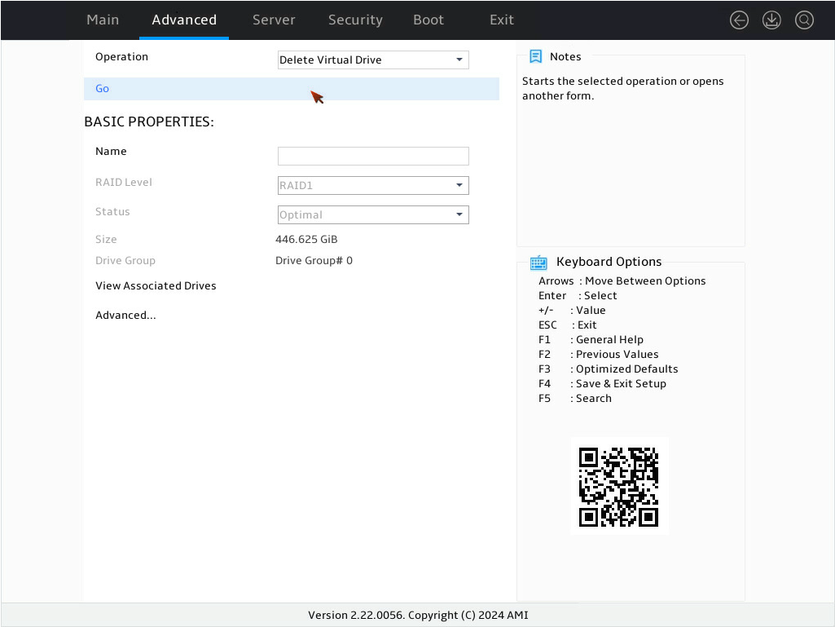
Task: Click the F5 : Search hint
Action: point(574,398)
